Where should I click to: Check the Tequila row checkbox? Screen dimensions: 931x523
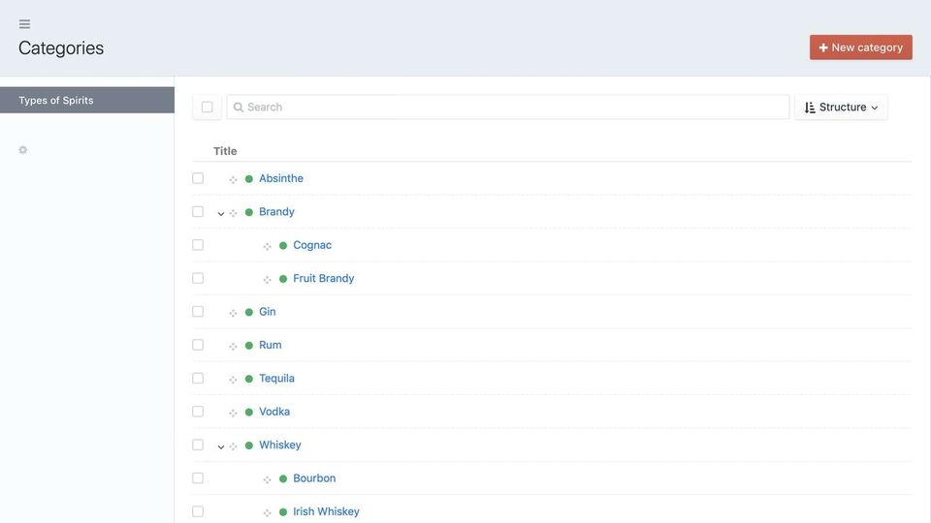point(198,378)
